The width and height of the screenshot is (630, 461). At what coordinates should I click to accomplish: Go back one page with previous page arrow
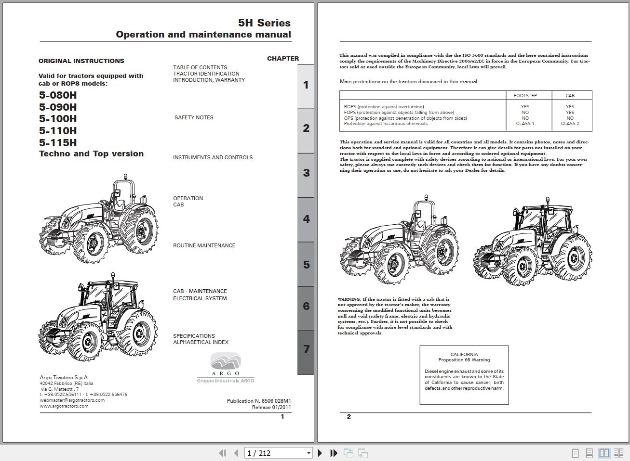236,453
